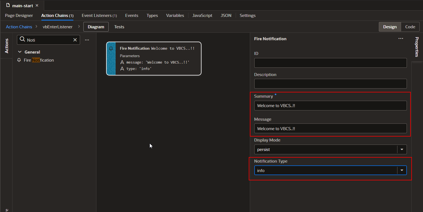This screenshot has width=423, height=212.
Task: Click type 'info' parameter in node
Action: click(x=136, y=69)
